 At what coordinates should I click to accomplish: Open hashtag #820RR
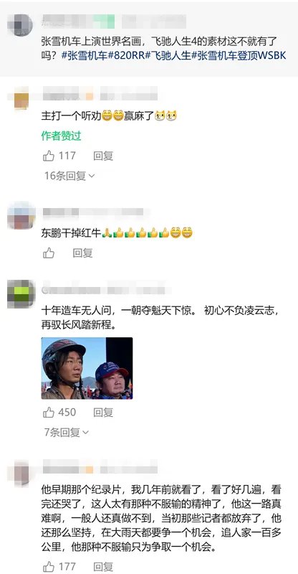(127, 56)
